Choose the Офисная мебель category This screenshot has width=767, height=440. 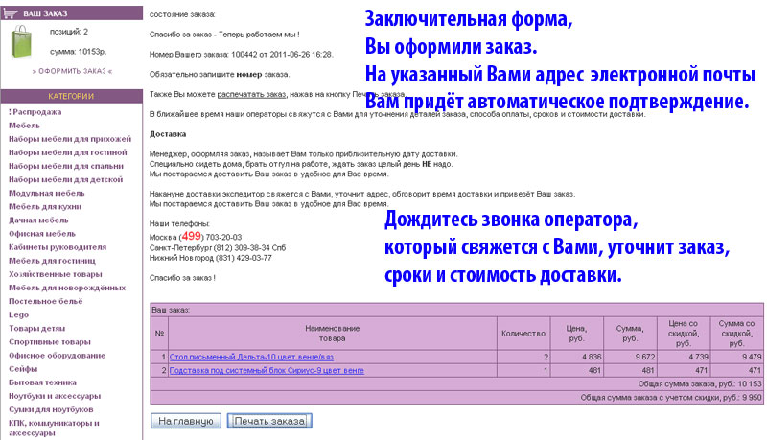pyautogui.click(x=42, y=234)
